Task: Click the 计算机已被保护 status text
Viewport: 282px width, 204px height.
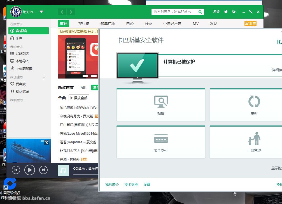Action: 179,62
